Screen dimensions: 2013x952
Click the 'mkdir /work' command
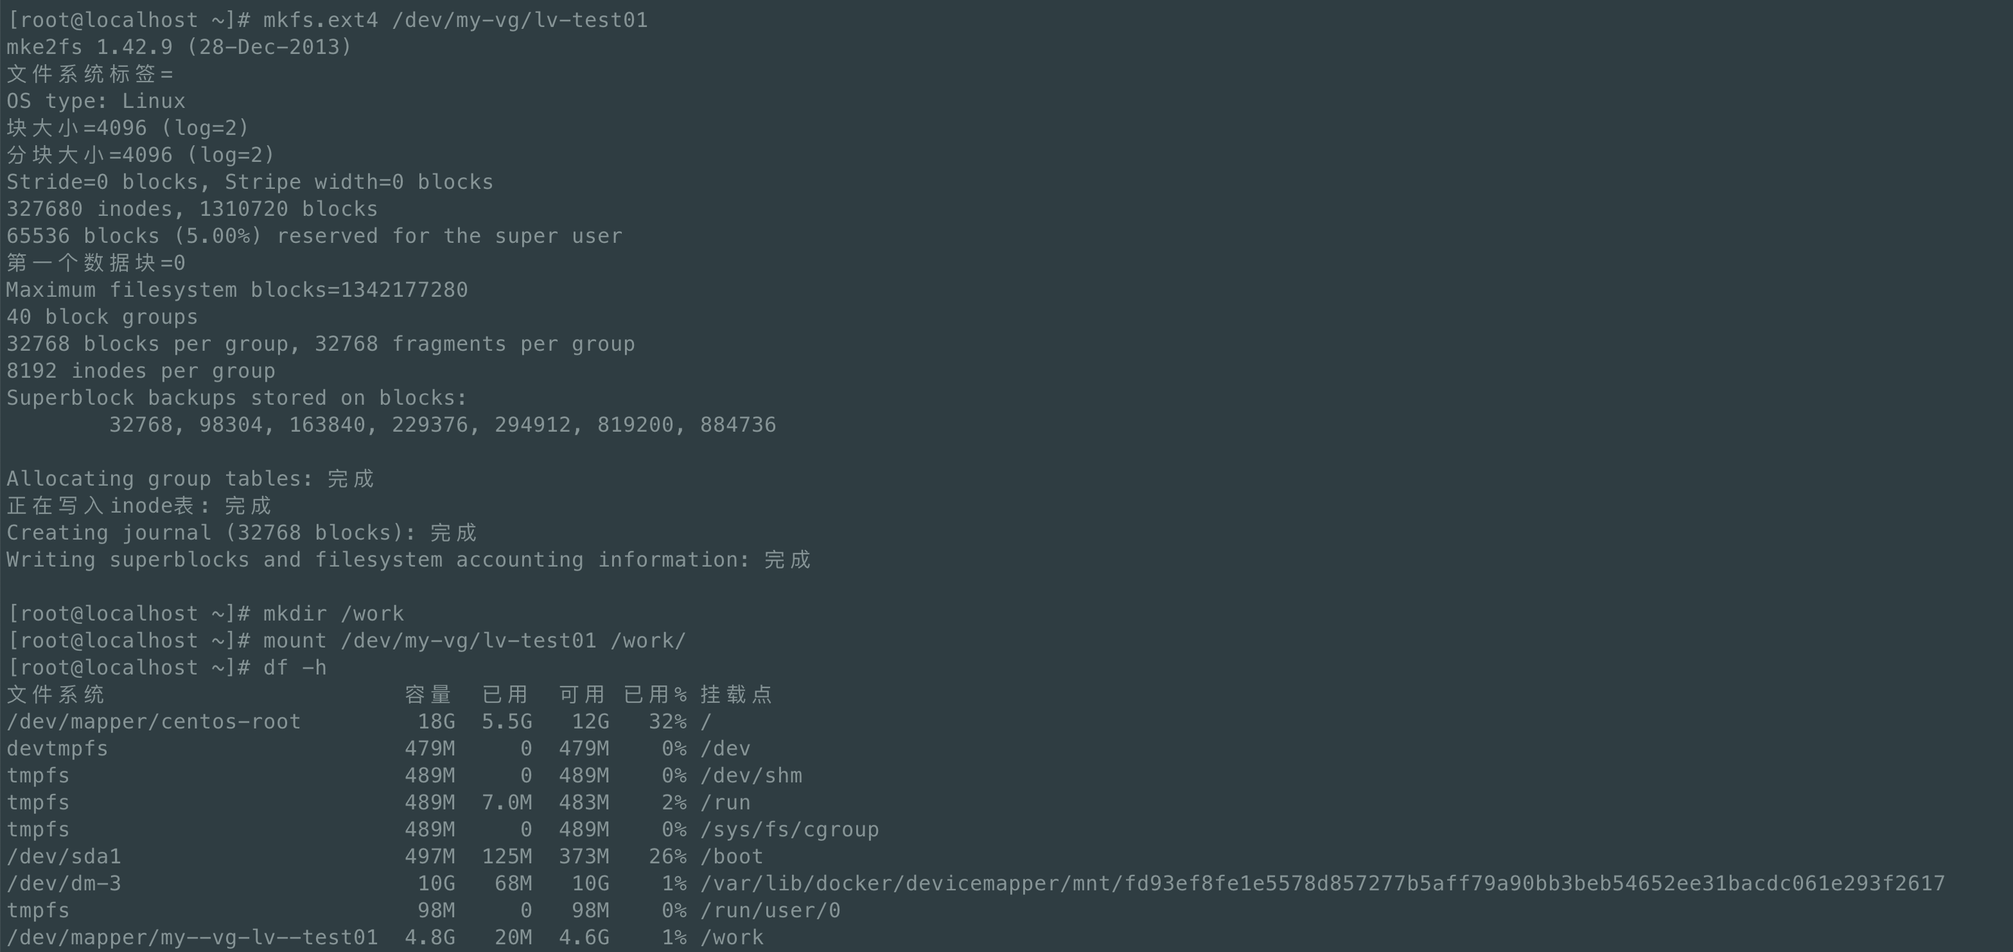pyautogui.click(x=333, y=613)
